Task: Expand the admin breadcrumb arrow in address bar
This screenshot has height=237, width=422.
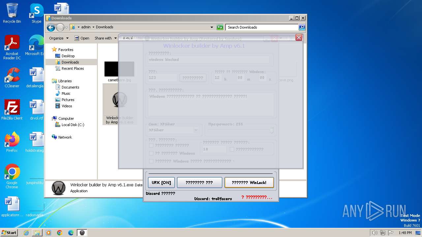Action: (93, 27)
